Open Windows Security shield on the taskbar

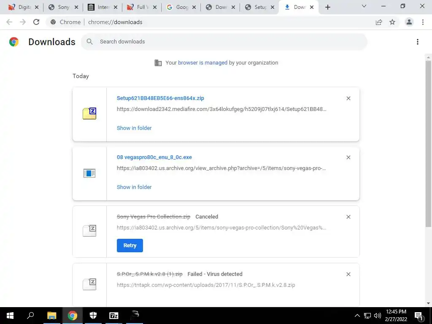point(93,316)
